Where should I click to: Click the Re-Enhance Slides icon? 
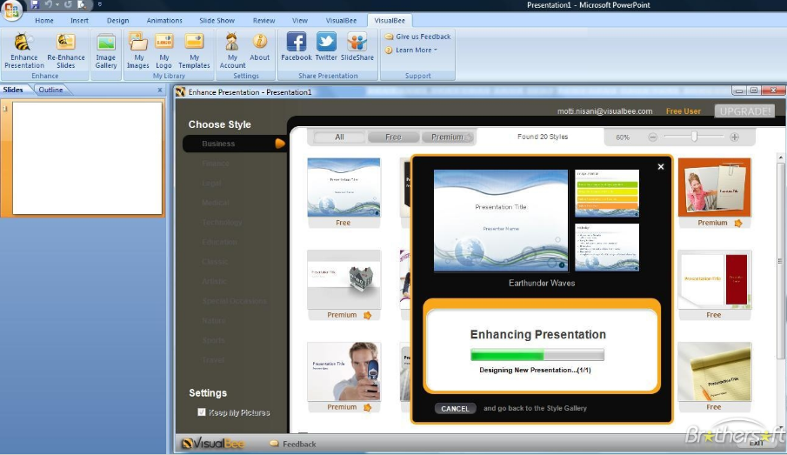click(x=66, y=42)
